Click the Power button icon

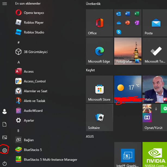5,163
